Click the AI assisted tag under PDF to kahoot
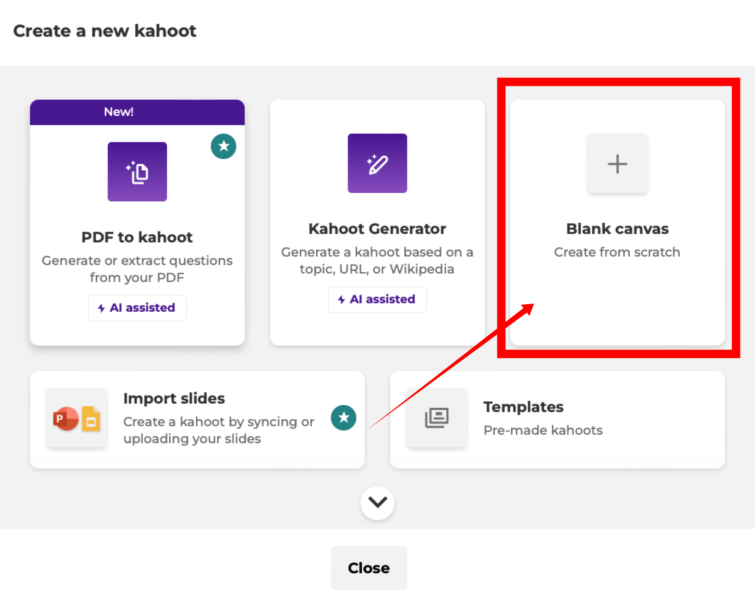The width and height of the screenshot is (755, 604). pyautogui.click(x=137, y=308)
